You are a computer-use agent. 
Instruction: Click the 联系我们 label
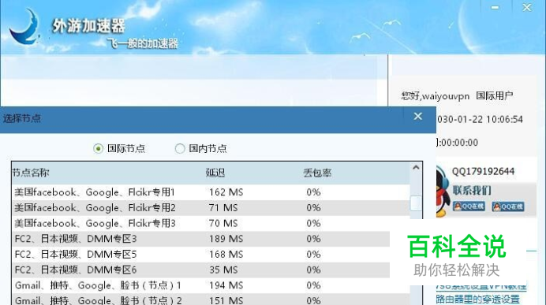(x=472, y=191)
